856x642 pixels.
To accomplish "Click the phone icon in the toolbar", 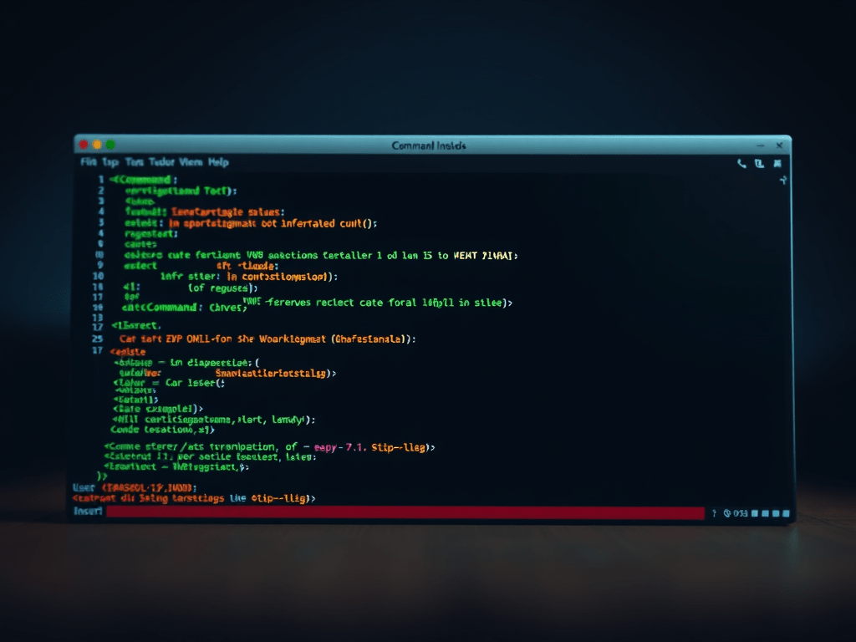I will 741,164.
